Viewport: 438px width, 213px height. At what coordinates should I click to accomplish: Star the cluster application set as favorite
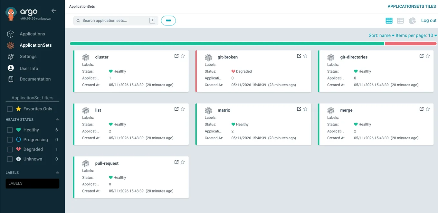click(183, 56)
